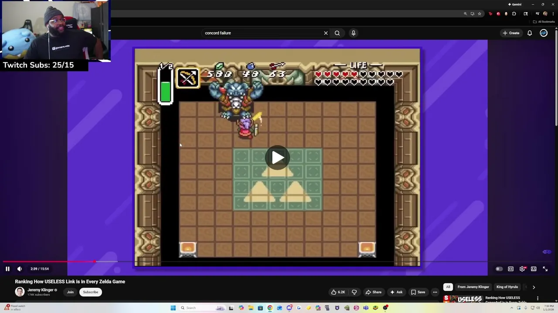Pause the video with the player control
Screen dimensions: 558x313
point(7,269)
